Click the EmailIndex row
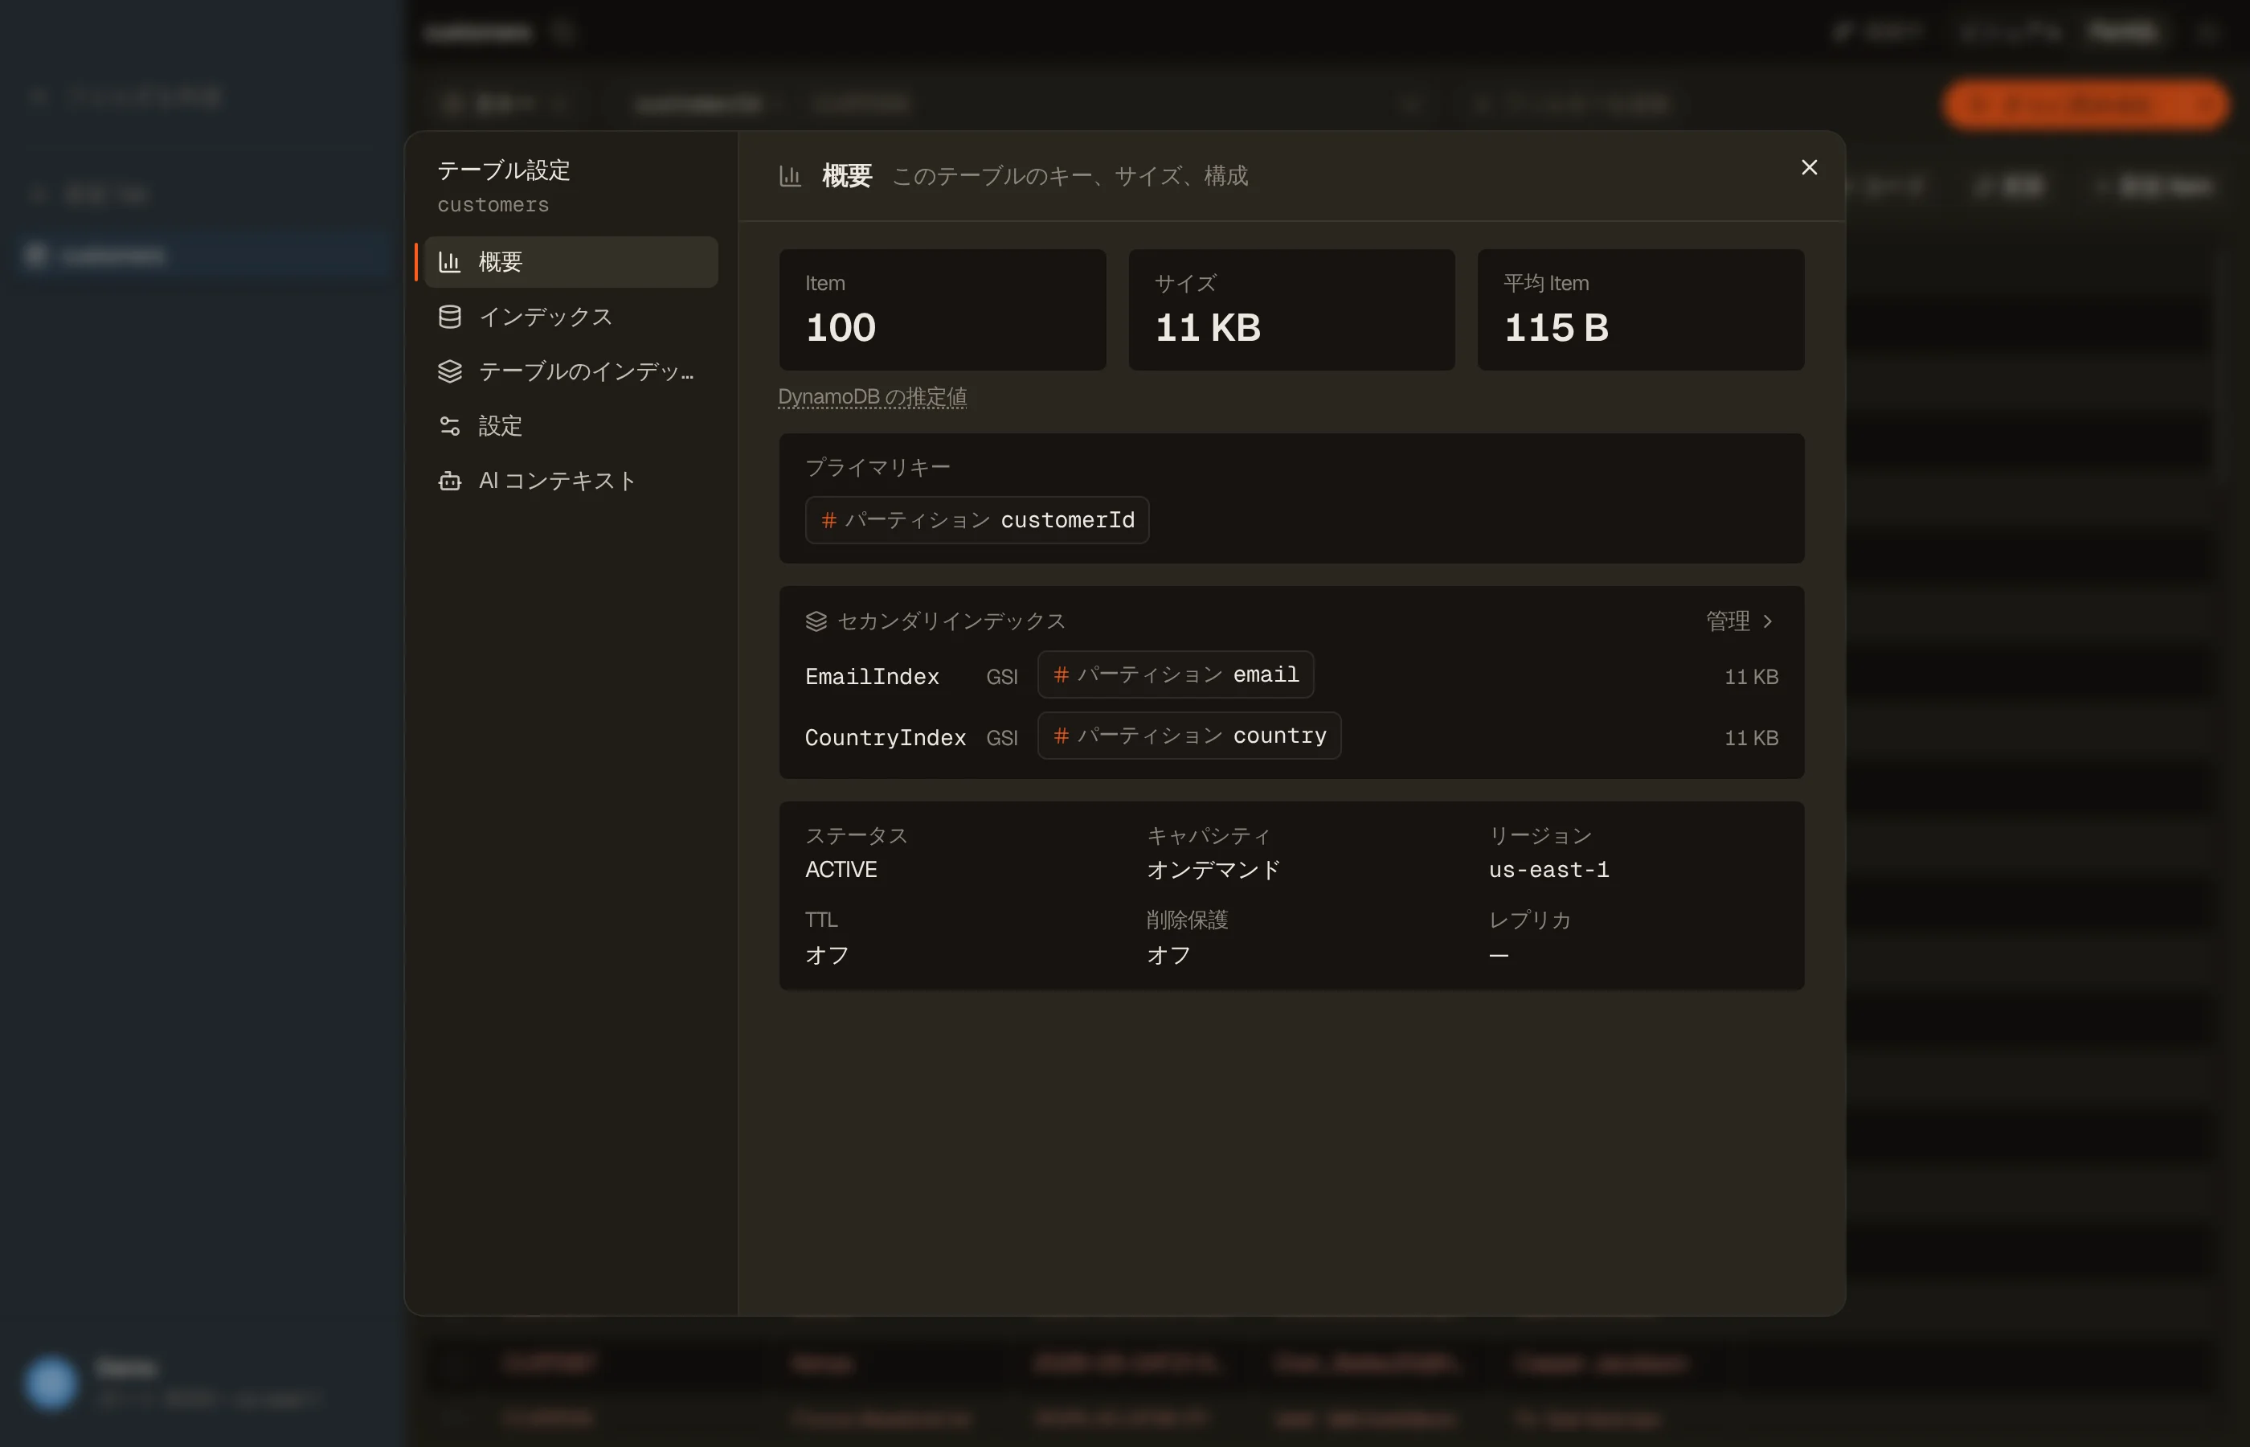This screenshot has height=1447, width=2250. 1291,675
